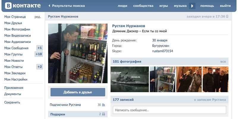The height and width of the screenshot is (119, 238).
Task: Open the +10 groups counter badge
Action: tap(39, 54)
